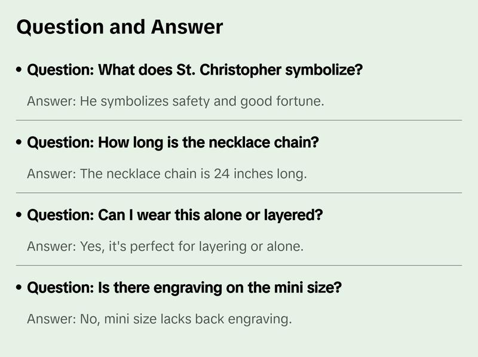
Task: Click the divider below the 24 inches answer
Action: (239, 193)
